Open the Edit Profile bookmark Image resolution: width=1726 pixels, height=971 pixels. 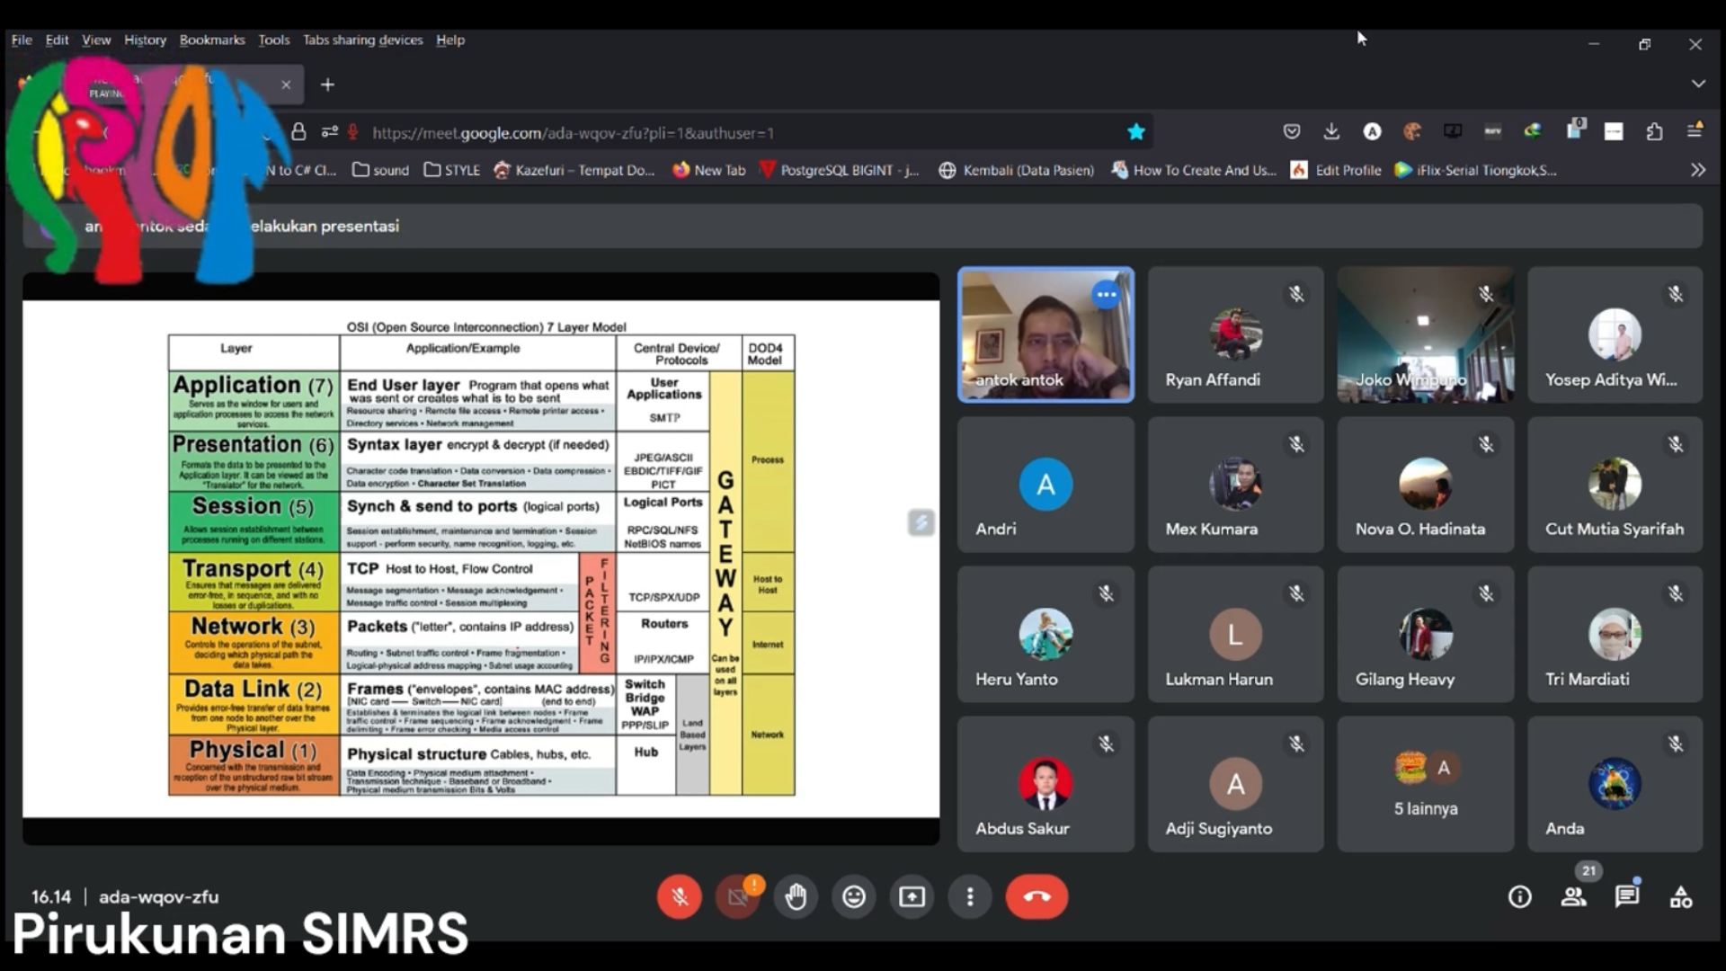pyautogui.click(x=1336, y=170)
